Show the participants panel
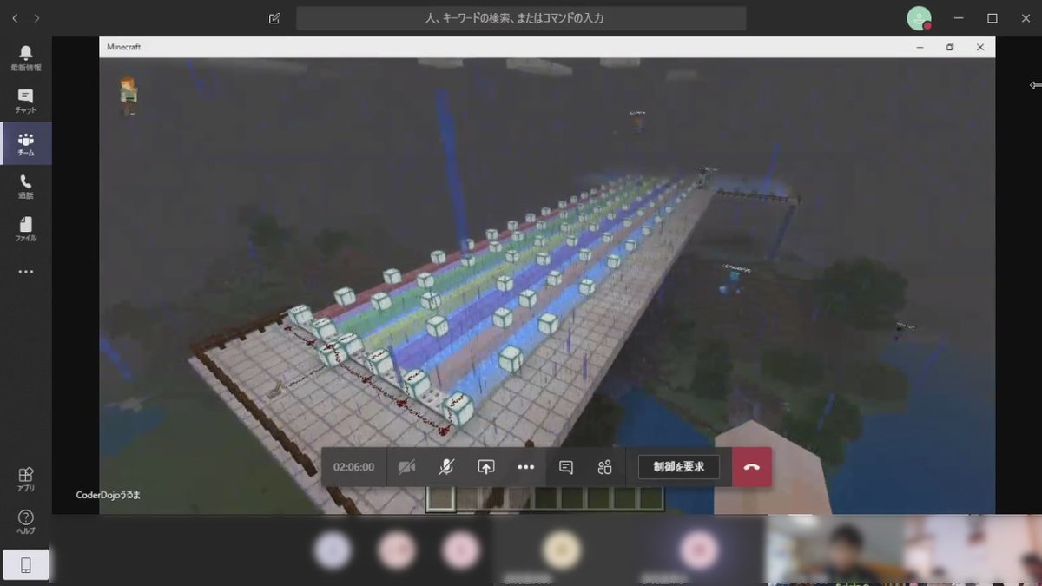This screenshot has height=586, width=1042. point(605,467)
